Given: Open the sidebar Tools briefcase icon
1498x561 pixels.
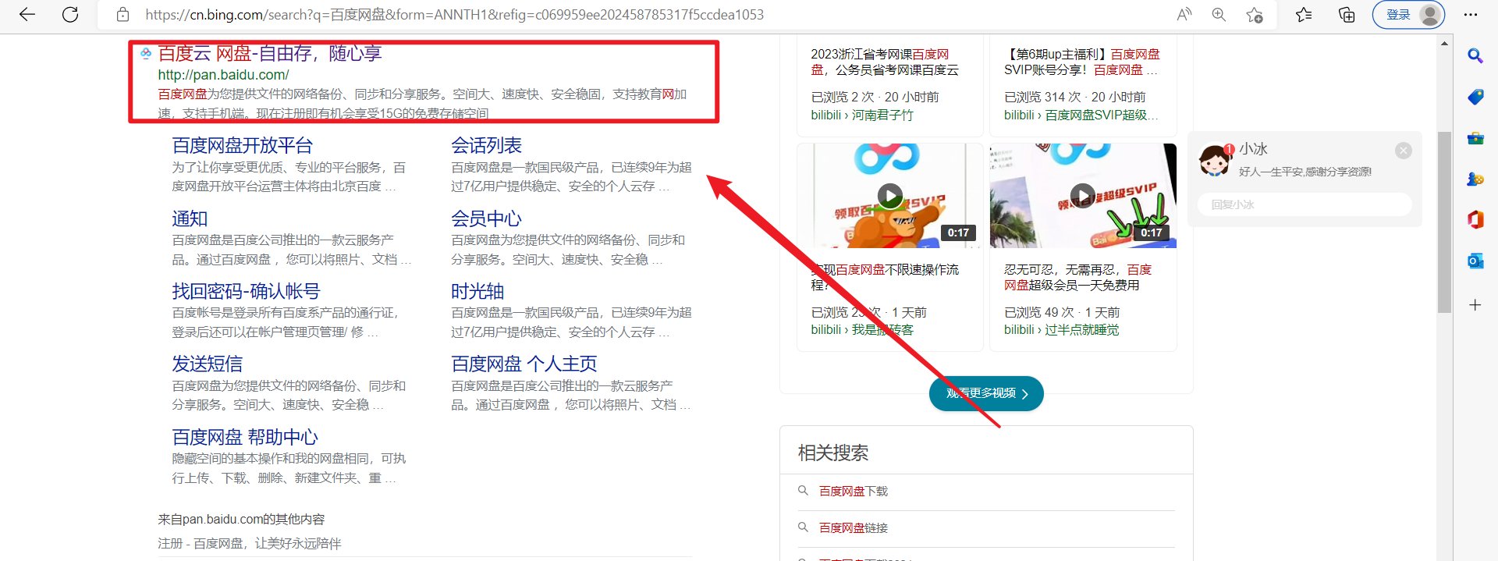Looking at the screenshot, I should click(x=1475, y=138).
